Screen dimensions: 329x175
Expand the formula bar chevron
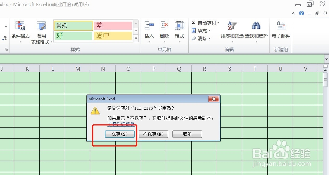(x=326, y=59)
